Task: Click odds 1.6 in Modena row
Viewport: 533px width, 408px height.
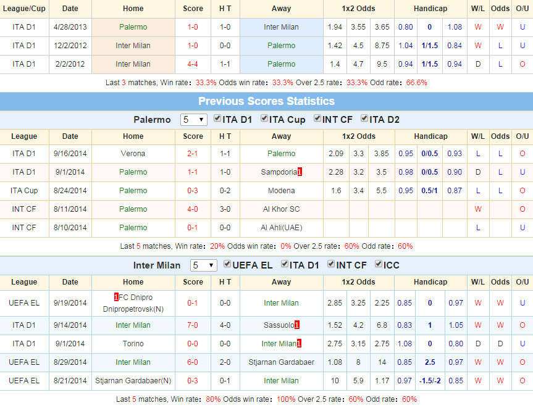Action: click(336, 191)
